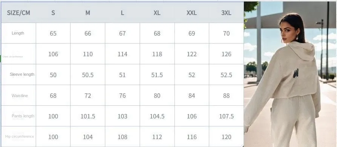Select the Waistline row label
Viewport: 337px width, 147px height.
(20, 96)
